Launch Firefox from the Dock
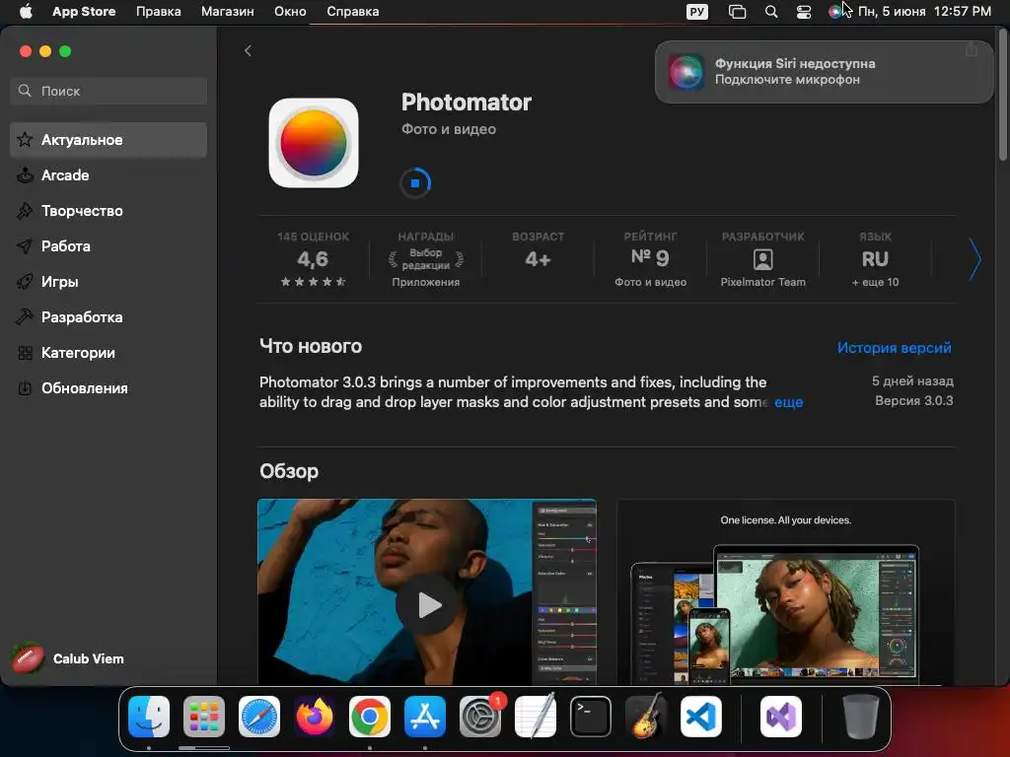This screenshot has height=757, width=1010. click(315, 717)
